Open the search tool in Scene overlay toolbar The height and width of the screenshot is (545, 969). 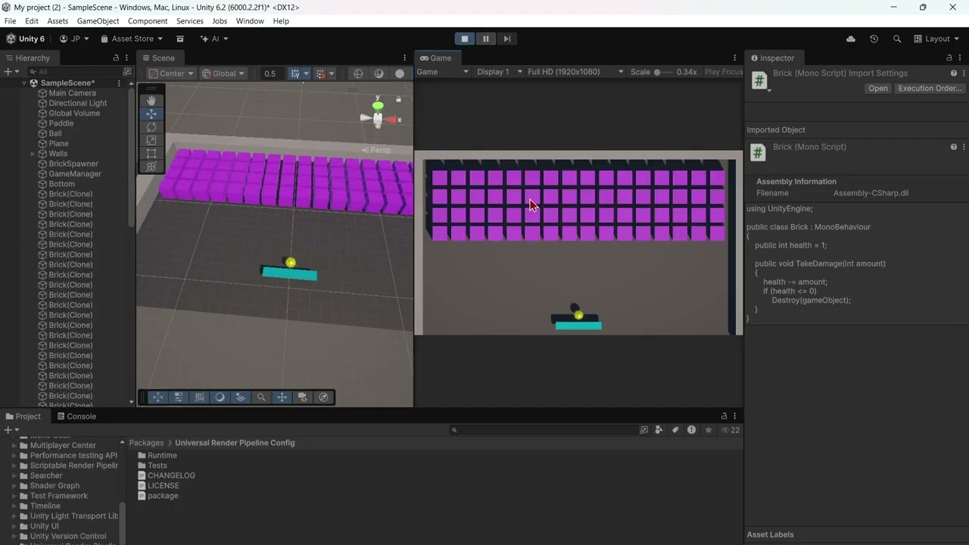[261, 397]
